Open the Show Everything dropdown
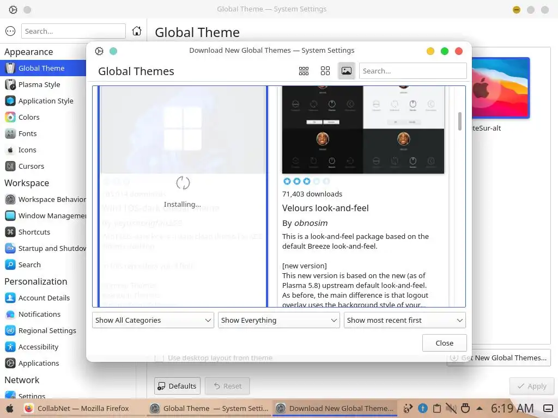The width and height of the screenshot is (558, 418). pyautogui.click(x=278, y=320)
